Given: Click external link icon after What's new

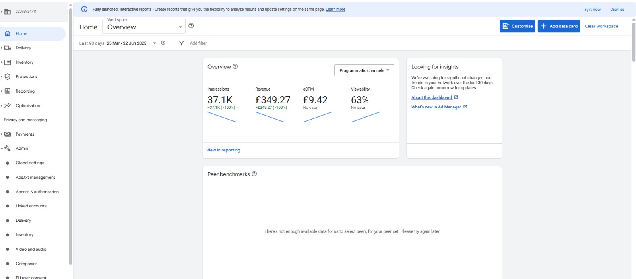Looking at the screenshot, I should [465, 107].
